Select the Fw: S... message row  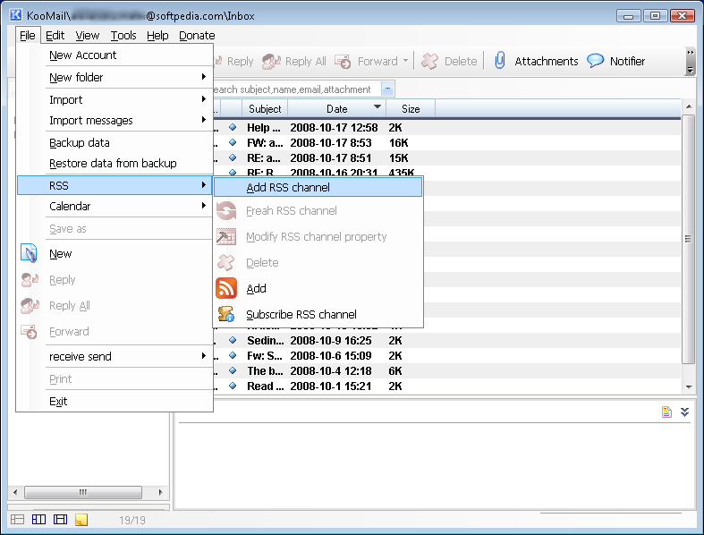446,355
